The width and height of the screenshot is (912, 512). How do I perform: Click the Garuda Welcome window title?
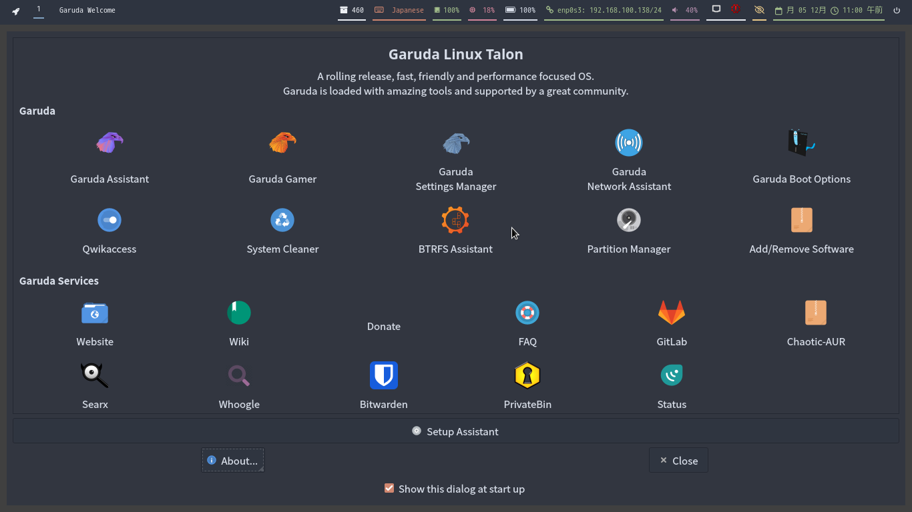(87, 11)
